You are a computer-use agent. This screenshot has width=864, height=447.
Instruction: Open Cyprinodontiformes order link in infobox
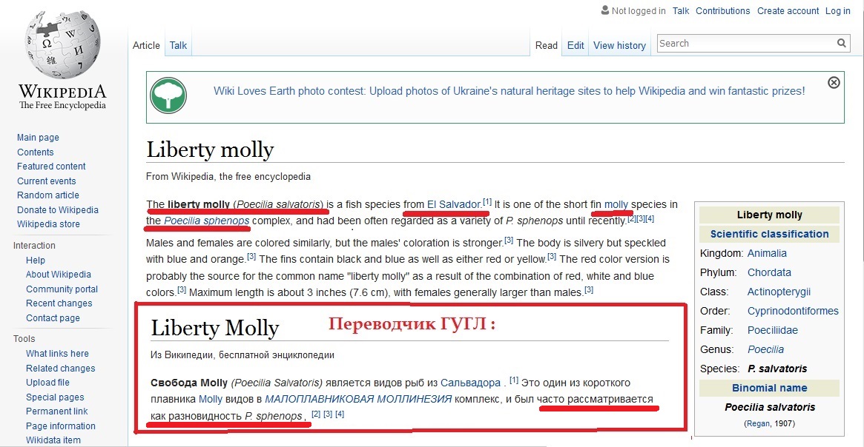[x=793, y=311]
